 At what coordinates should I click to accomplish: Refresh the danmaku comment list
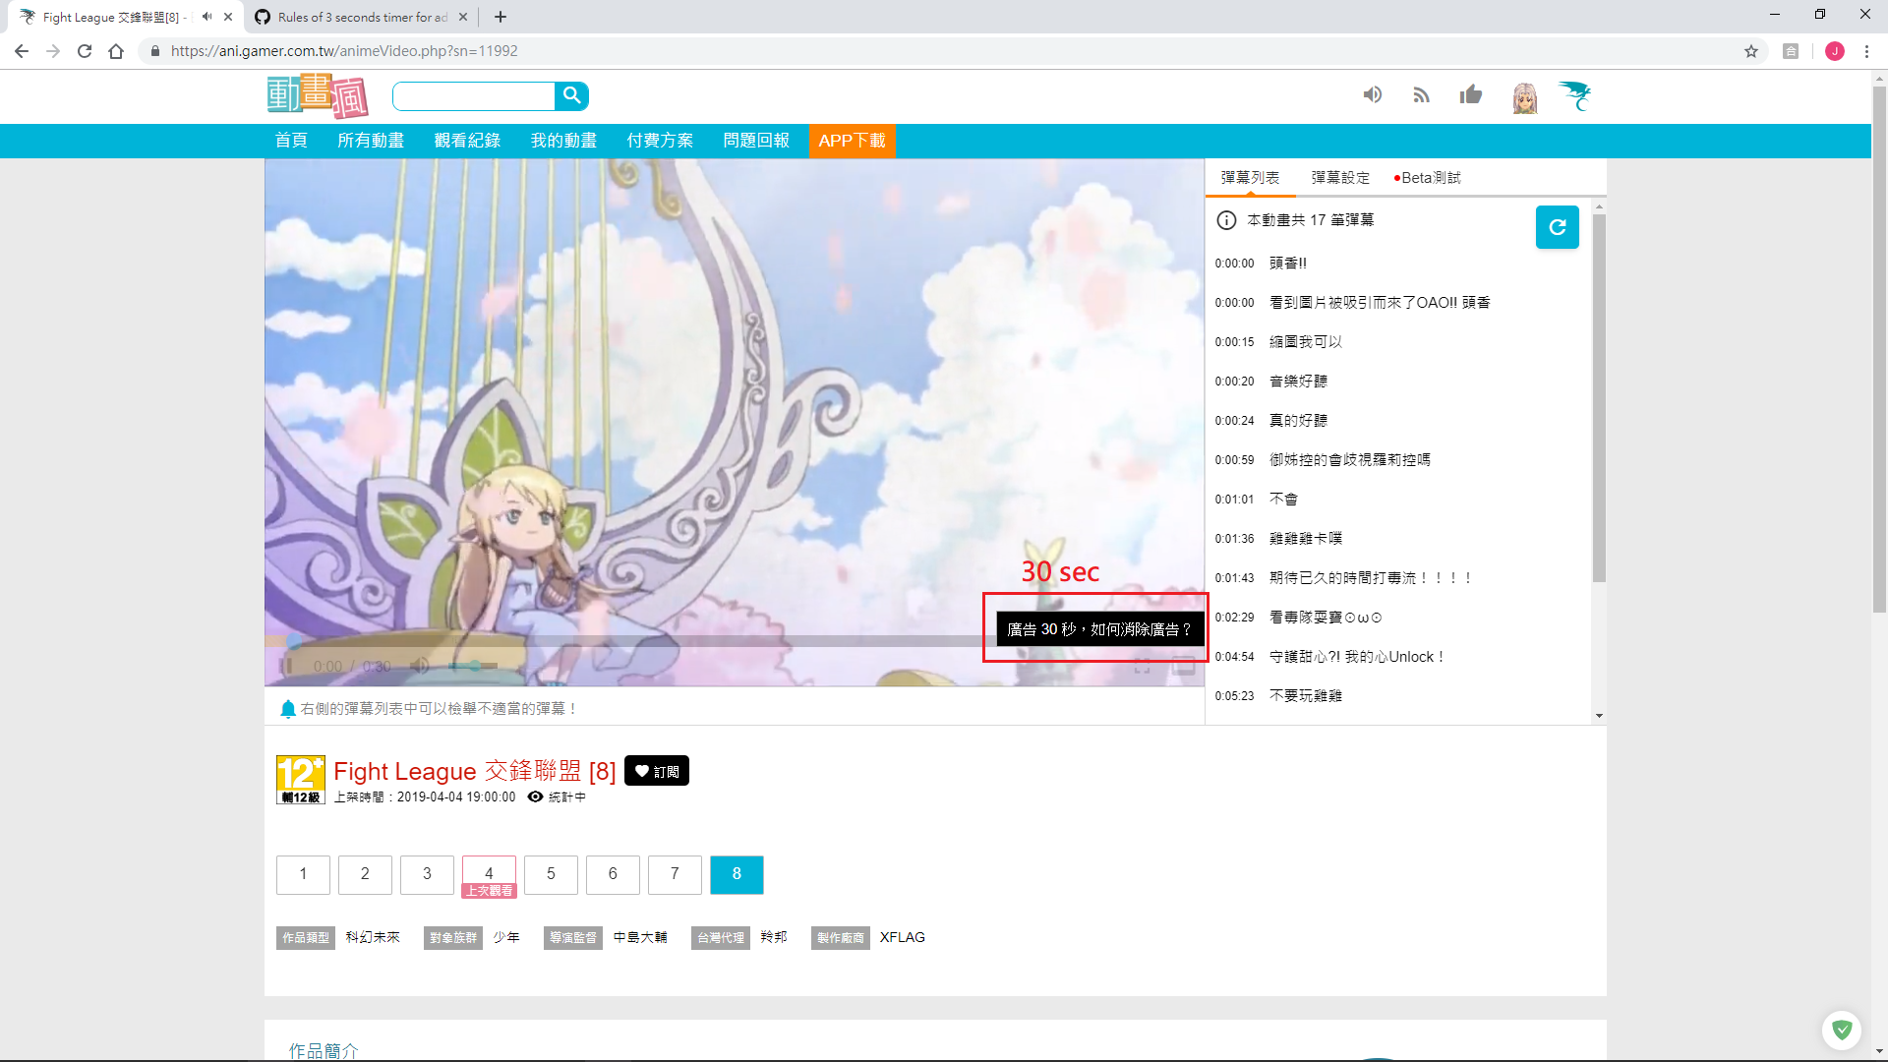pos(1558,227)
